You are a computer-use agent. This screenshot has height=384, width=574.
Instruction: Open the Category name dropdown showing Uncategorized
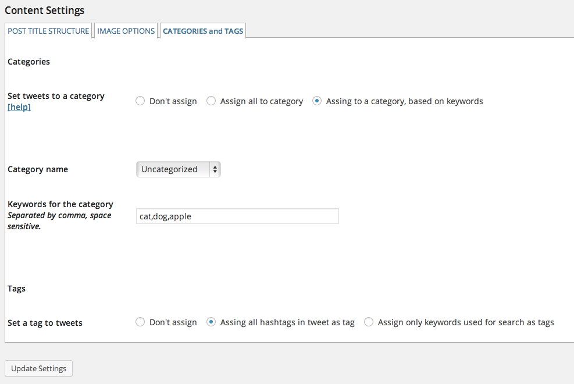(x=179, y=169)
